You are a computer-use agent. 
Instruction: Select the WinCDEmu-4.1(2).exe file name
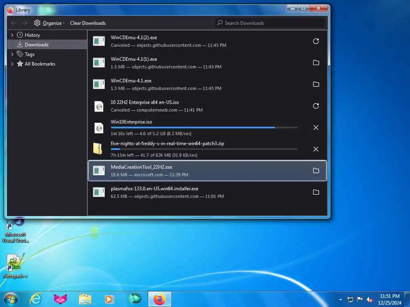coord(134,38)
